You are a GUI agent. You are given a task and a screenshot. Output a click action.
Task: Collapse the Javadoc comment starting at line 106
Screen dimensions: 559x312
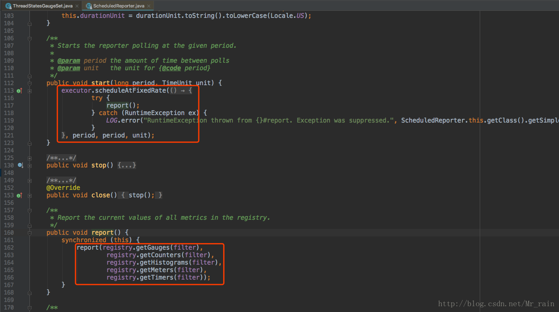(29, 38)
